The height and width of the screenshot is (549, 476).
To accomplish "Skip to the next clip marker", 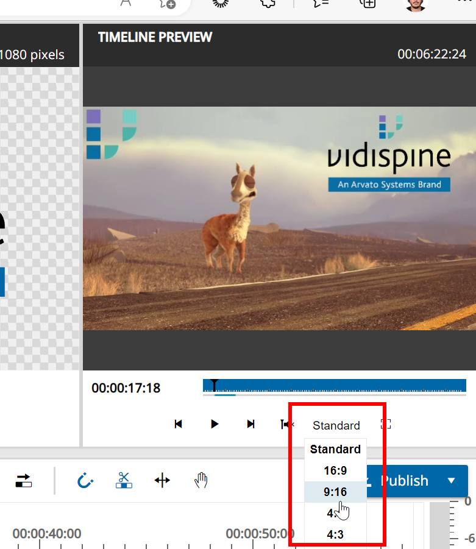I will pyautogui.click(x=250, y=424).
